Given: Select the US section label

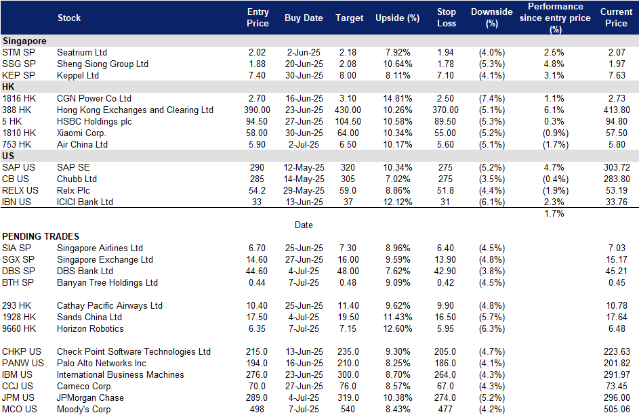Looking at the screenshot, I should point(8,156).
